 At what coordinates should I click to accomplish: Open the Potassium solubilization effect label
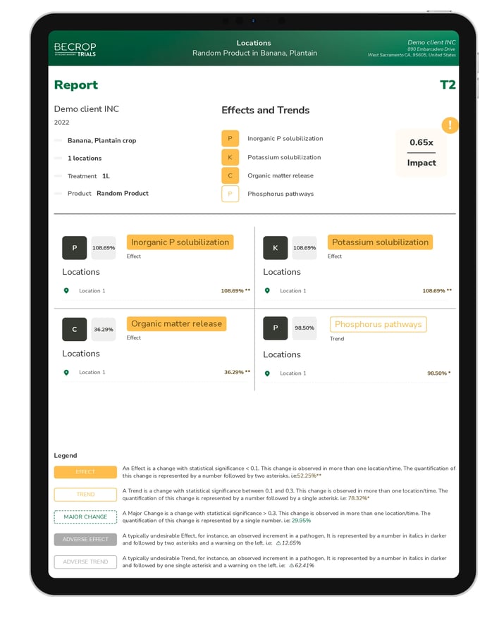(380, 242)
